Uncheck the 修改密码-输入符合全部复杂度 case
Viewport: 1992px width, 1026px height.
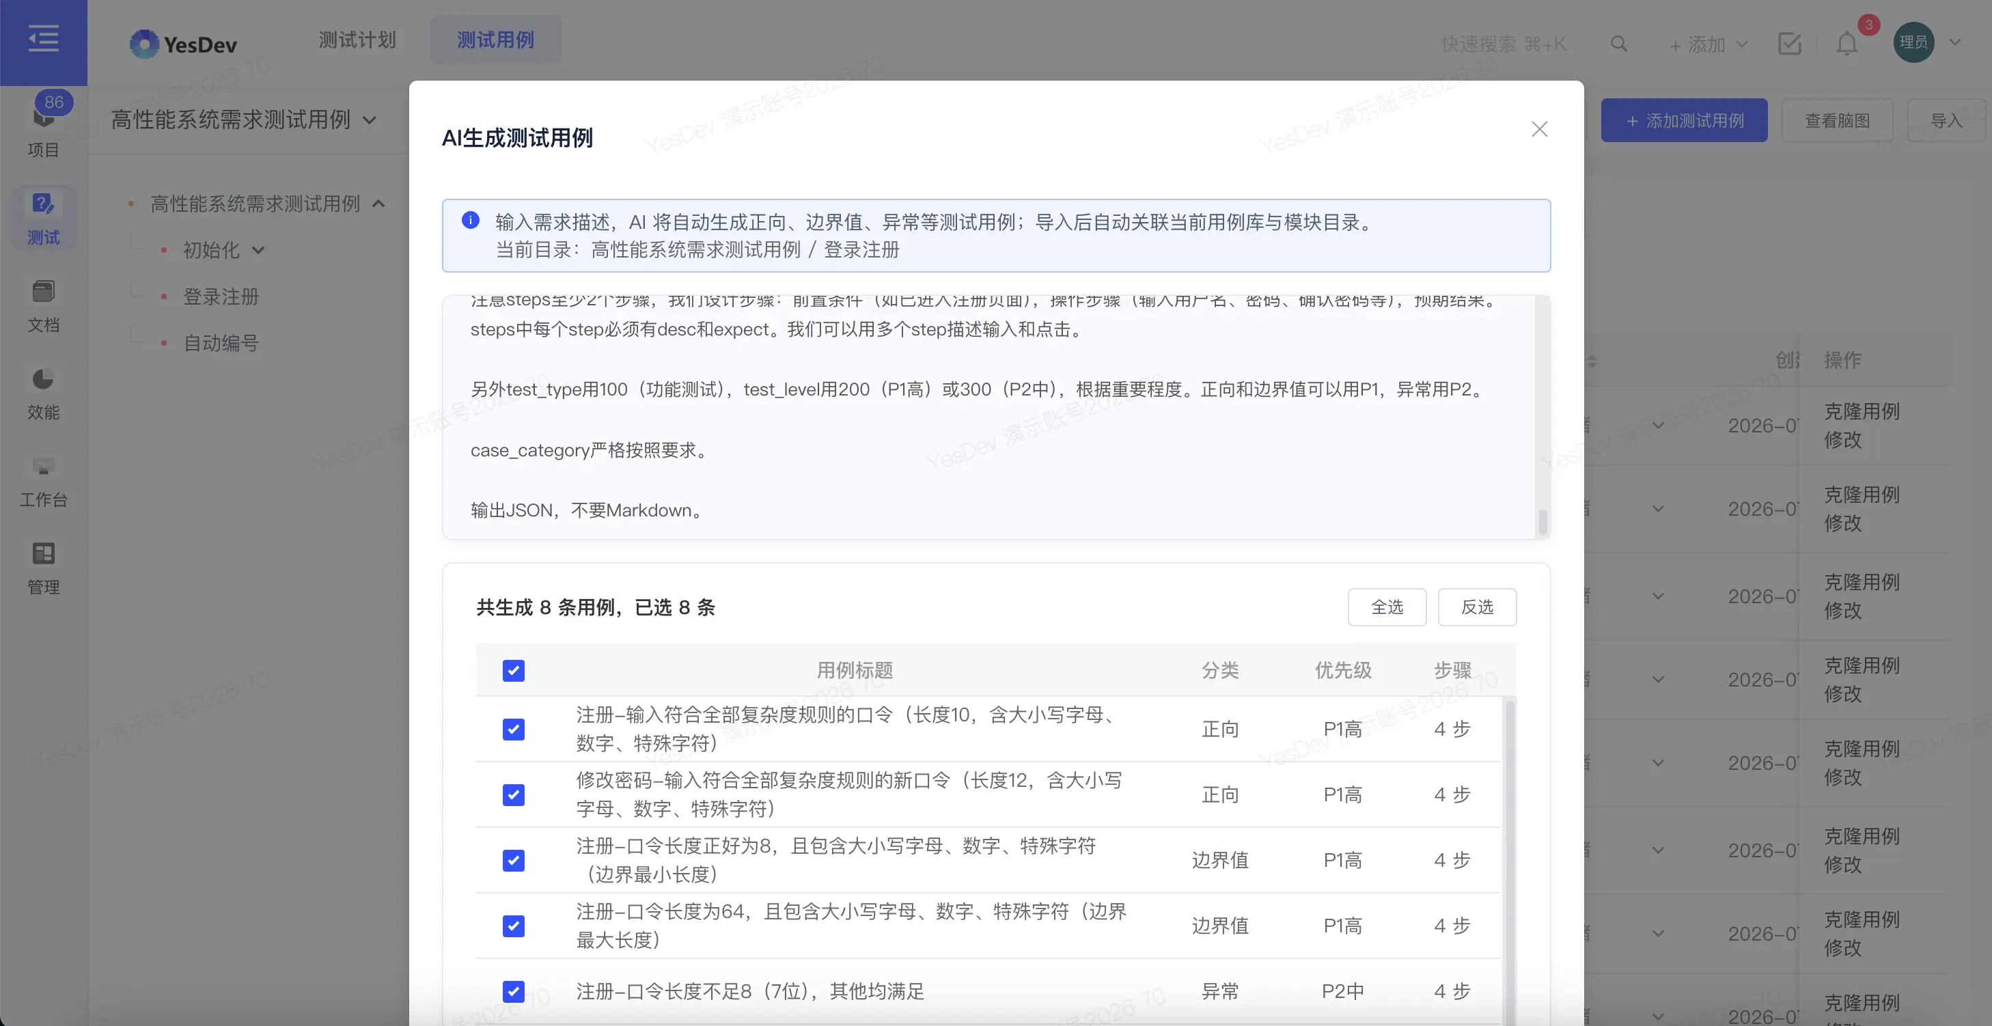tap(514, 795)
